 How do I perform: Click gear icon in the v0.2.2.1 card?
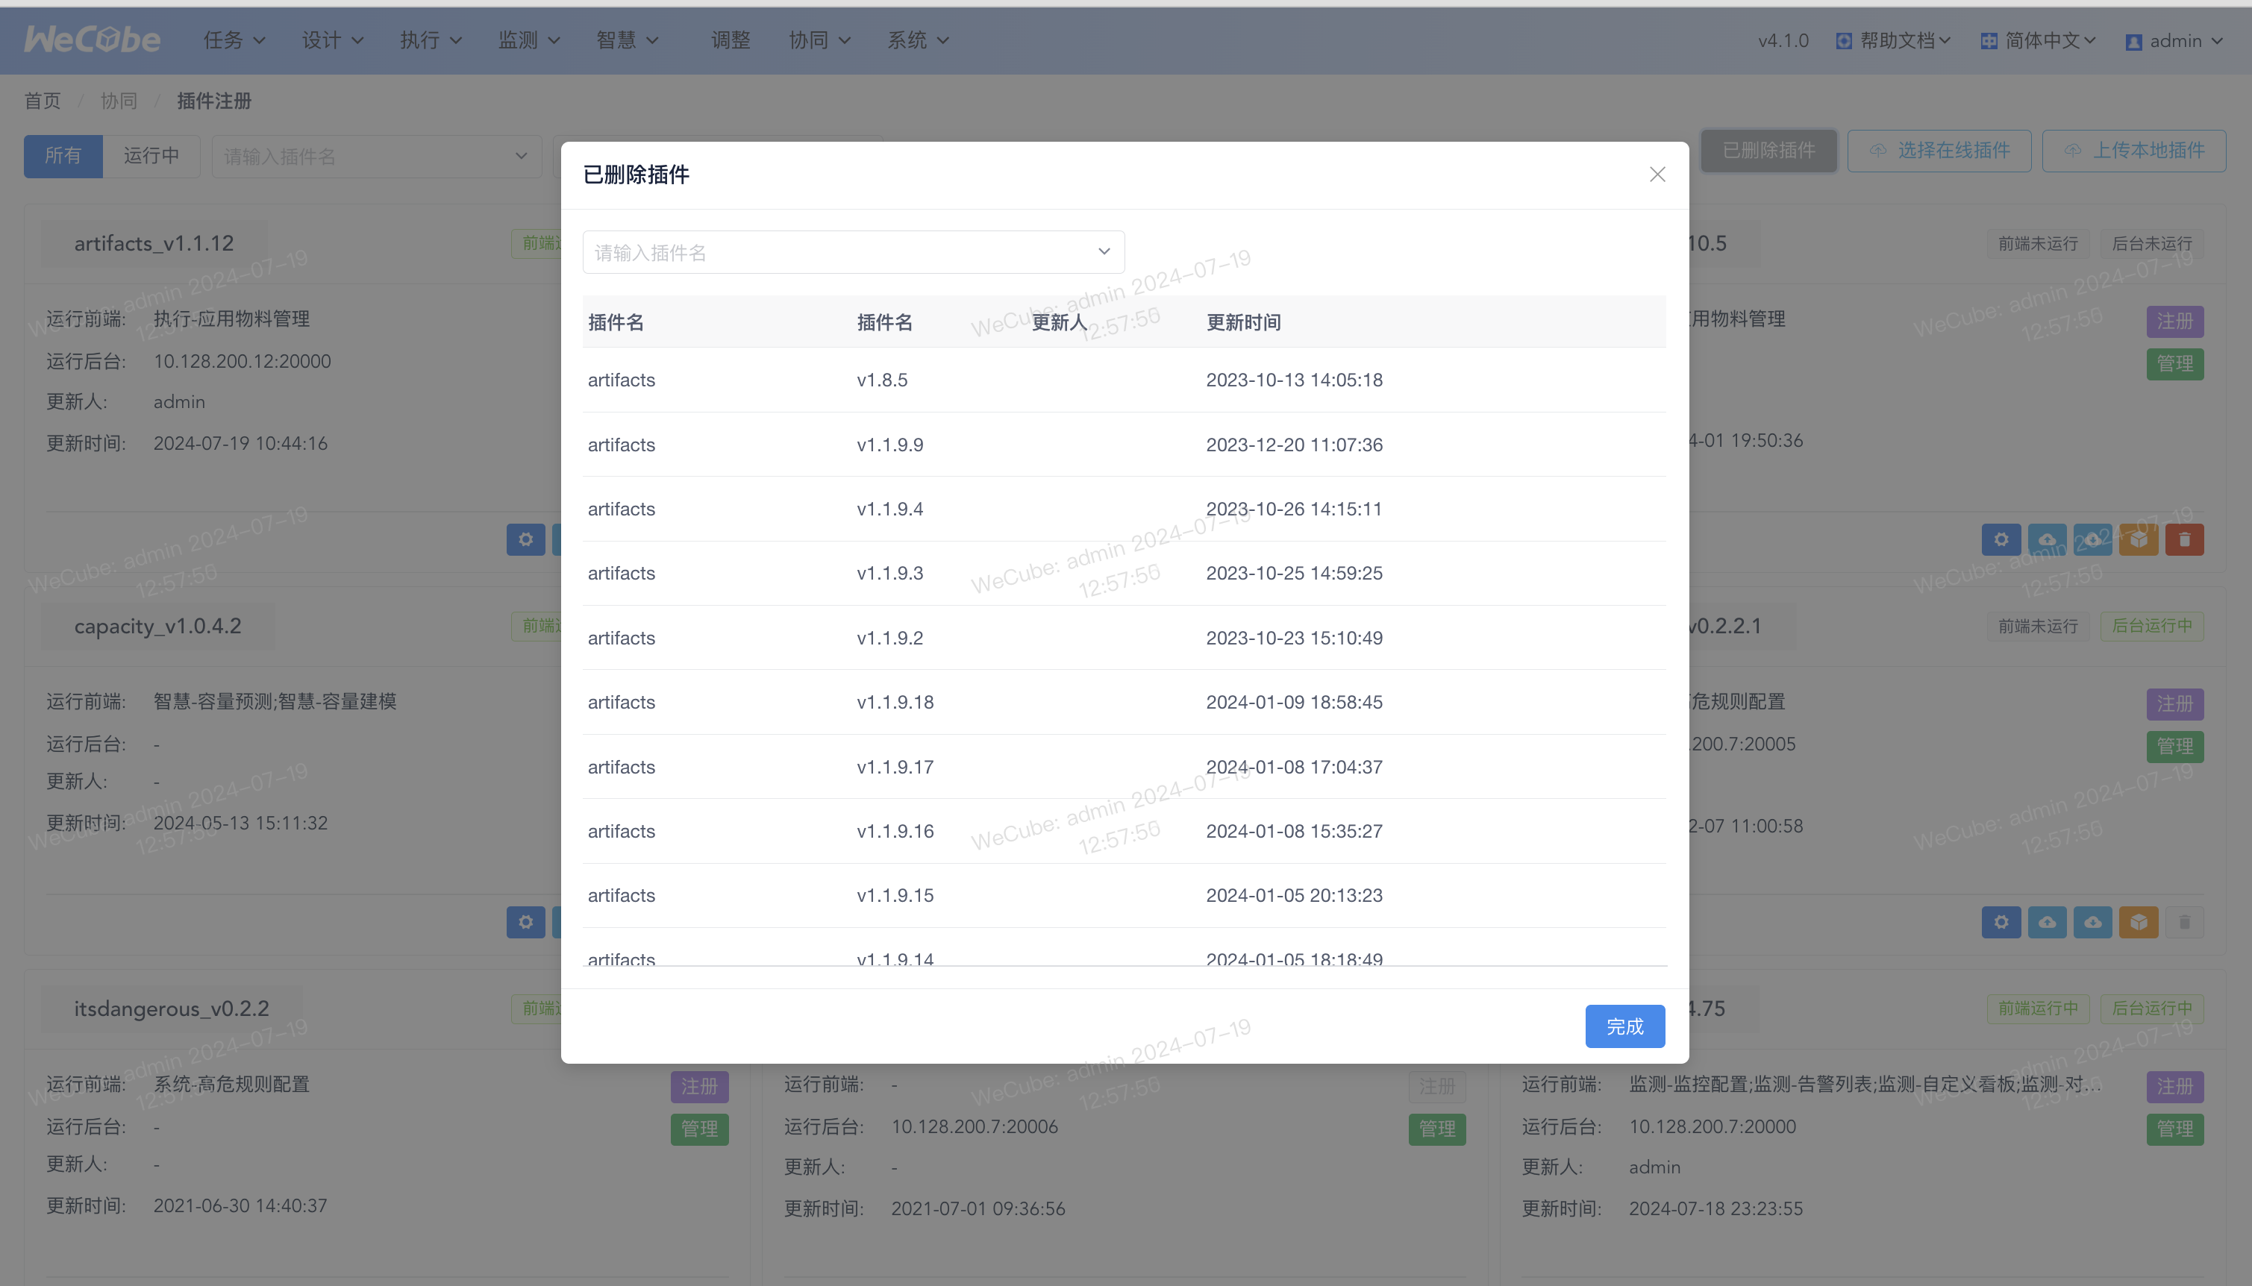point(2001,922)
